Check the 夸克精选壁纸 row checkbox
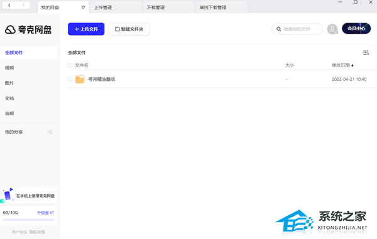 (70, 79)
